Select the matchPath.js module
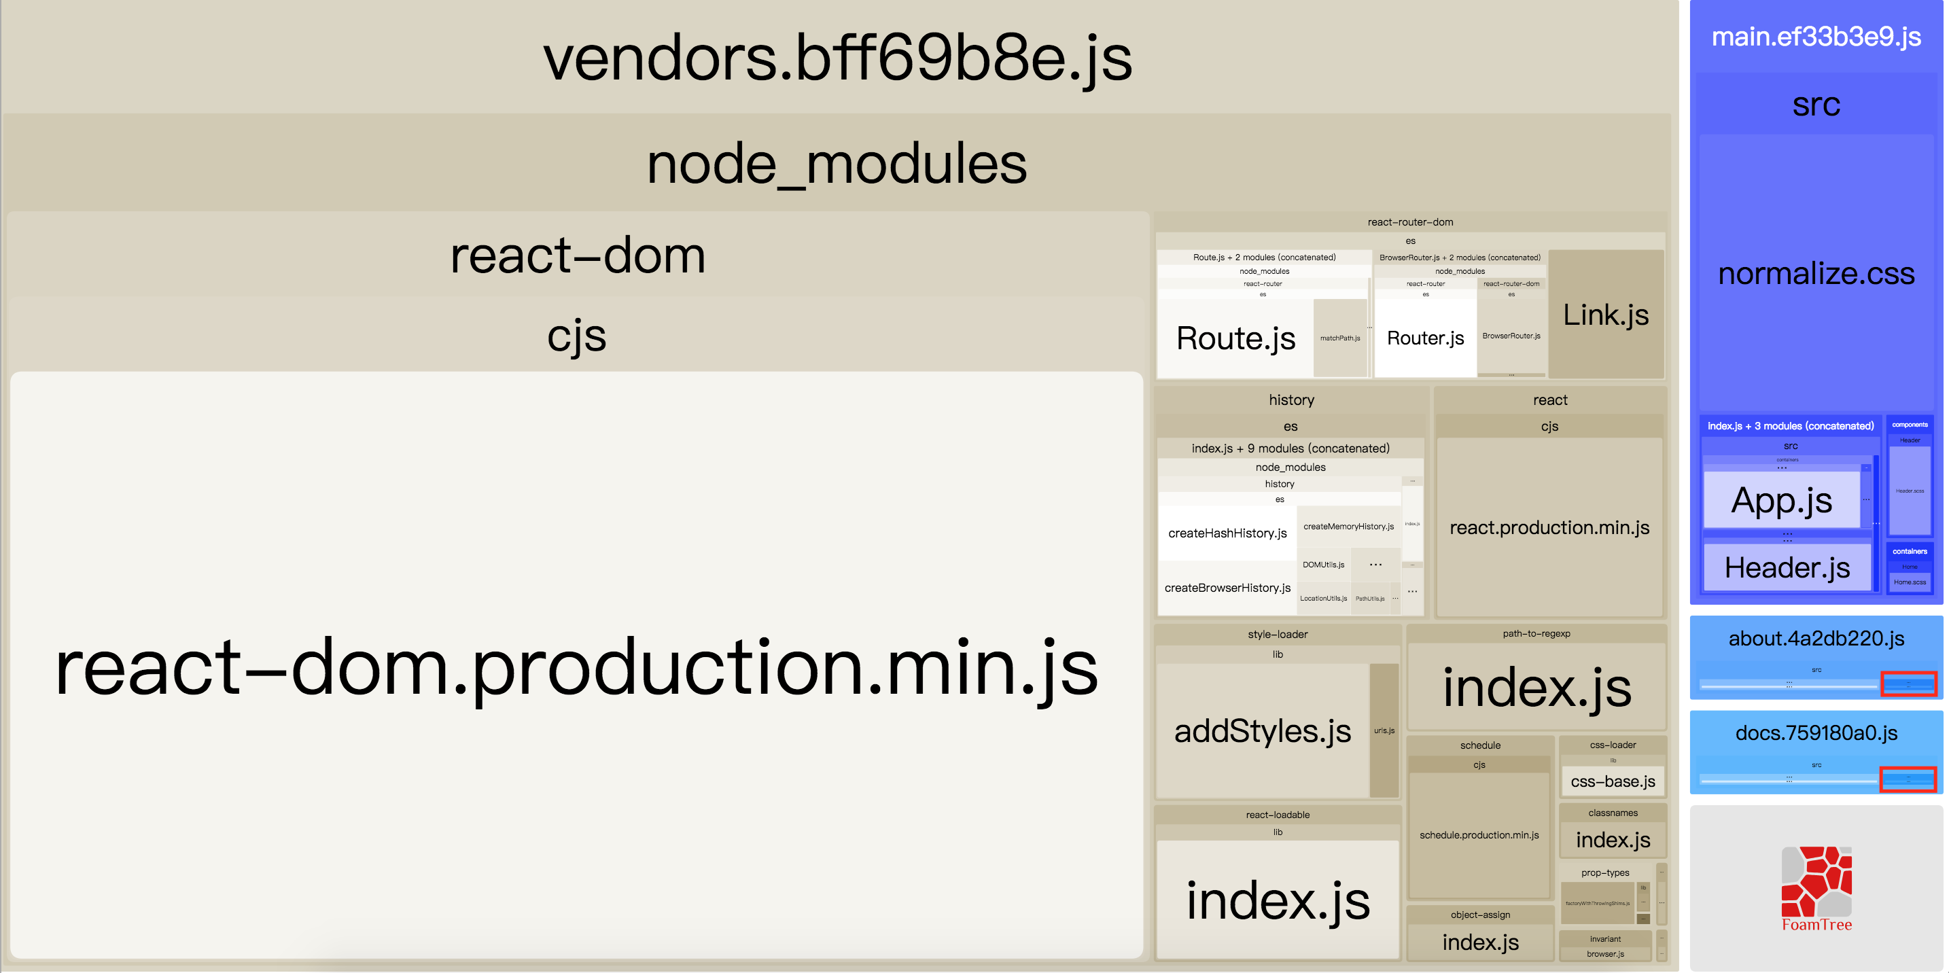Image resolution: width=1949 pixels, height=973 pixels. pyautogui.click(x=1340, y=338)
